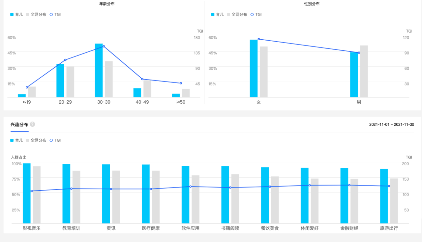Click the blue 育儿 bar for 20~29
The width and height of the screenshot is (422, 242).
[x=60, y=81]
